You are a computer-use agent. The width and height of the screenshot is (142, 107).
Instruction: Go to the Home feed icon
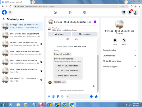coord(55,12)
